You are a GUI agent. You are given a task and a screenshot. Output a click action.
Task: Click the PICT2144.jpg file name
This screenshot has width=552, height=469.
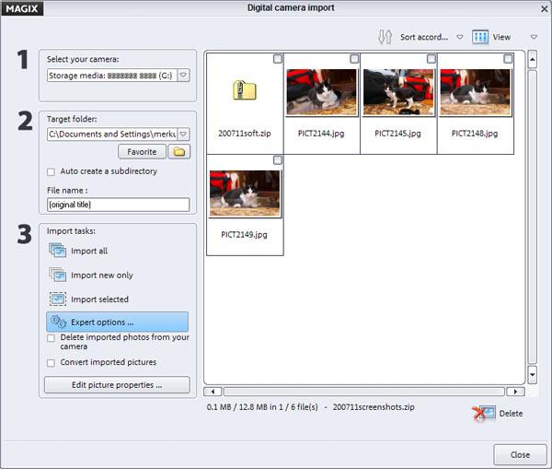[321, 134]
